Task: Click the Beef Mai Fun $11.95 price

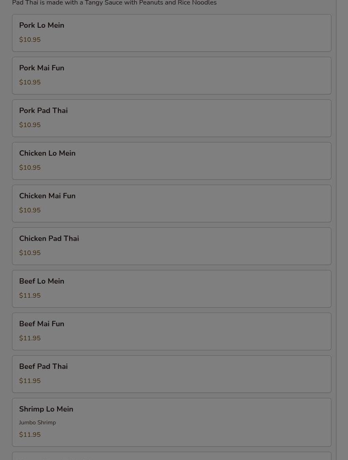Action: 30,338
